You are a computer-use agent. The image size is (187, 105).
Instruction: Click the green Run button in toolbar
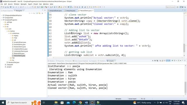[42, 7]
